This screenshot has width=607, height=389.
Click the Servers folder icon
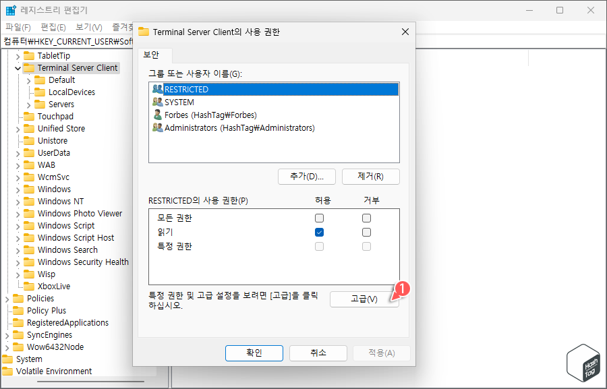[x=39, y=104]
